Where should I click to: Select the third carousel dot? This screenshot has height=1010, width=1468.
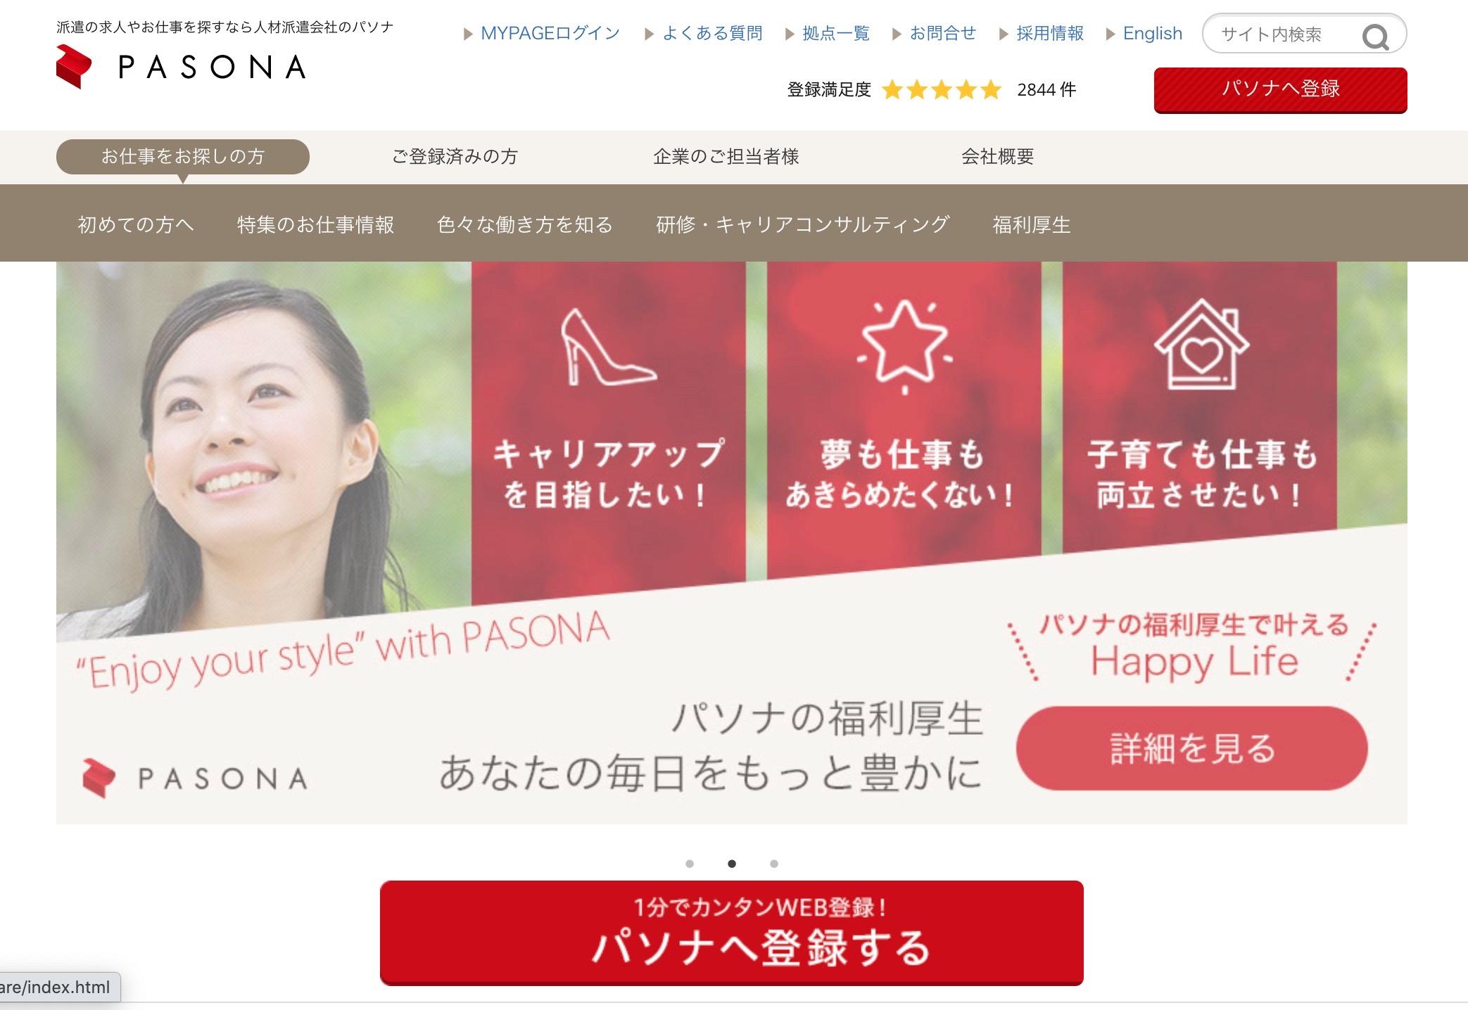click(x=774, y=864)
